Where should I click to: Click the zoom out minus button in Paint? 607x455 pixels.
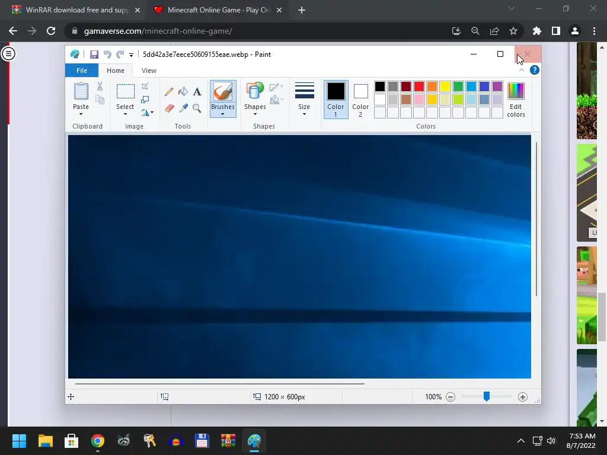(451, 397)
